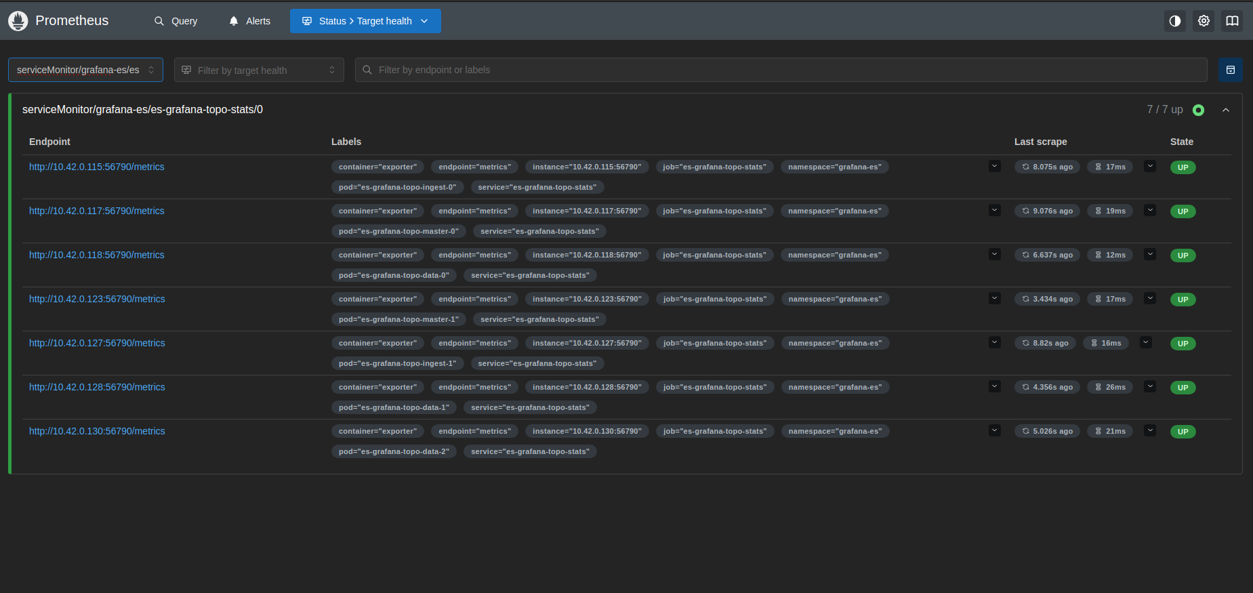Click the State column header
The image size is (1253, 593).
pyautogui.click(x=1182, y=142)
